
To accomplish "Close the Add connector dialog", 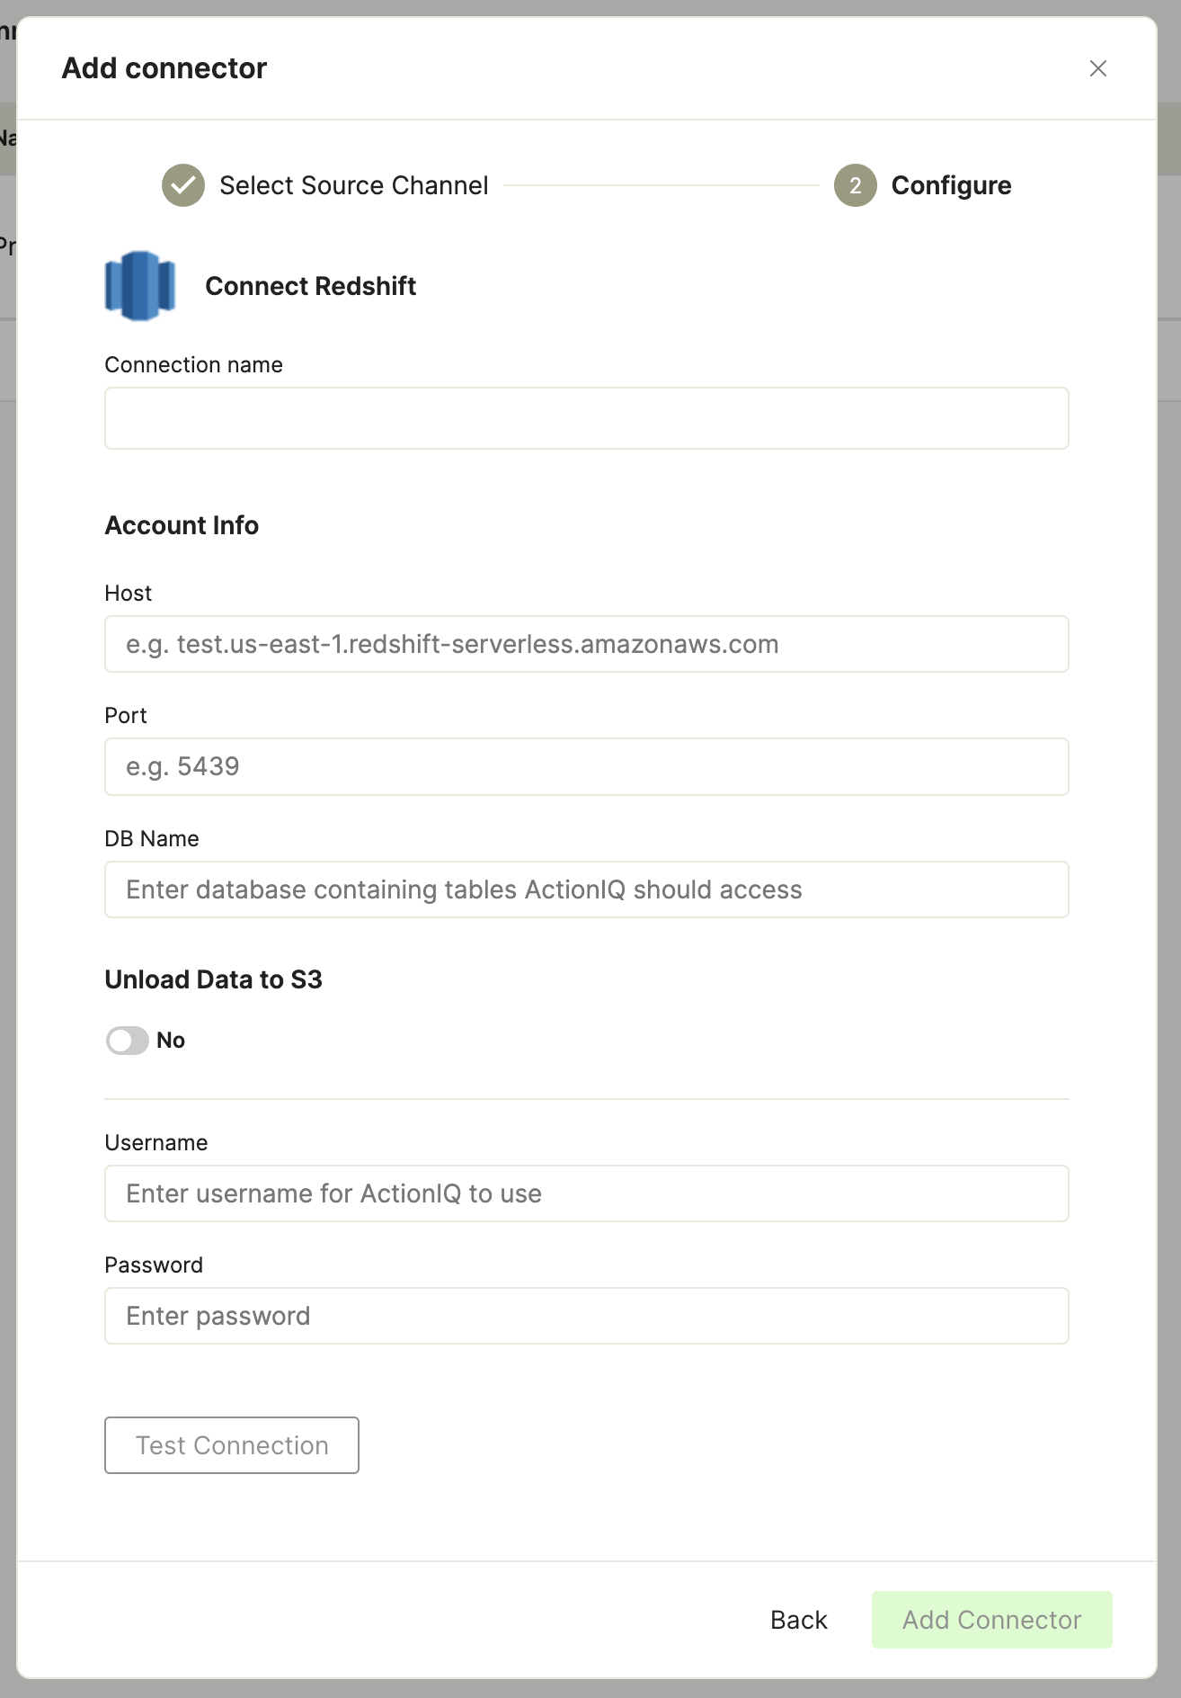I will [1098, 68].
